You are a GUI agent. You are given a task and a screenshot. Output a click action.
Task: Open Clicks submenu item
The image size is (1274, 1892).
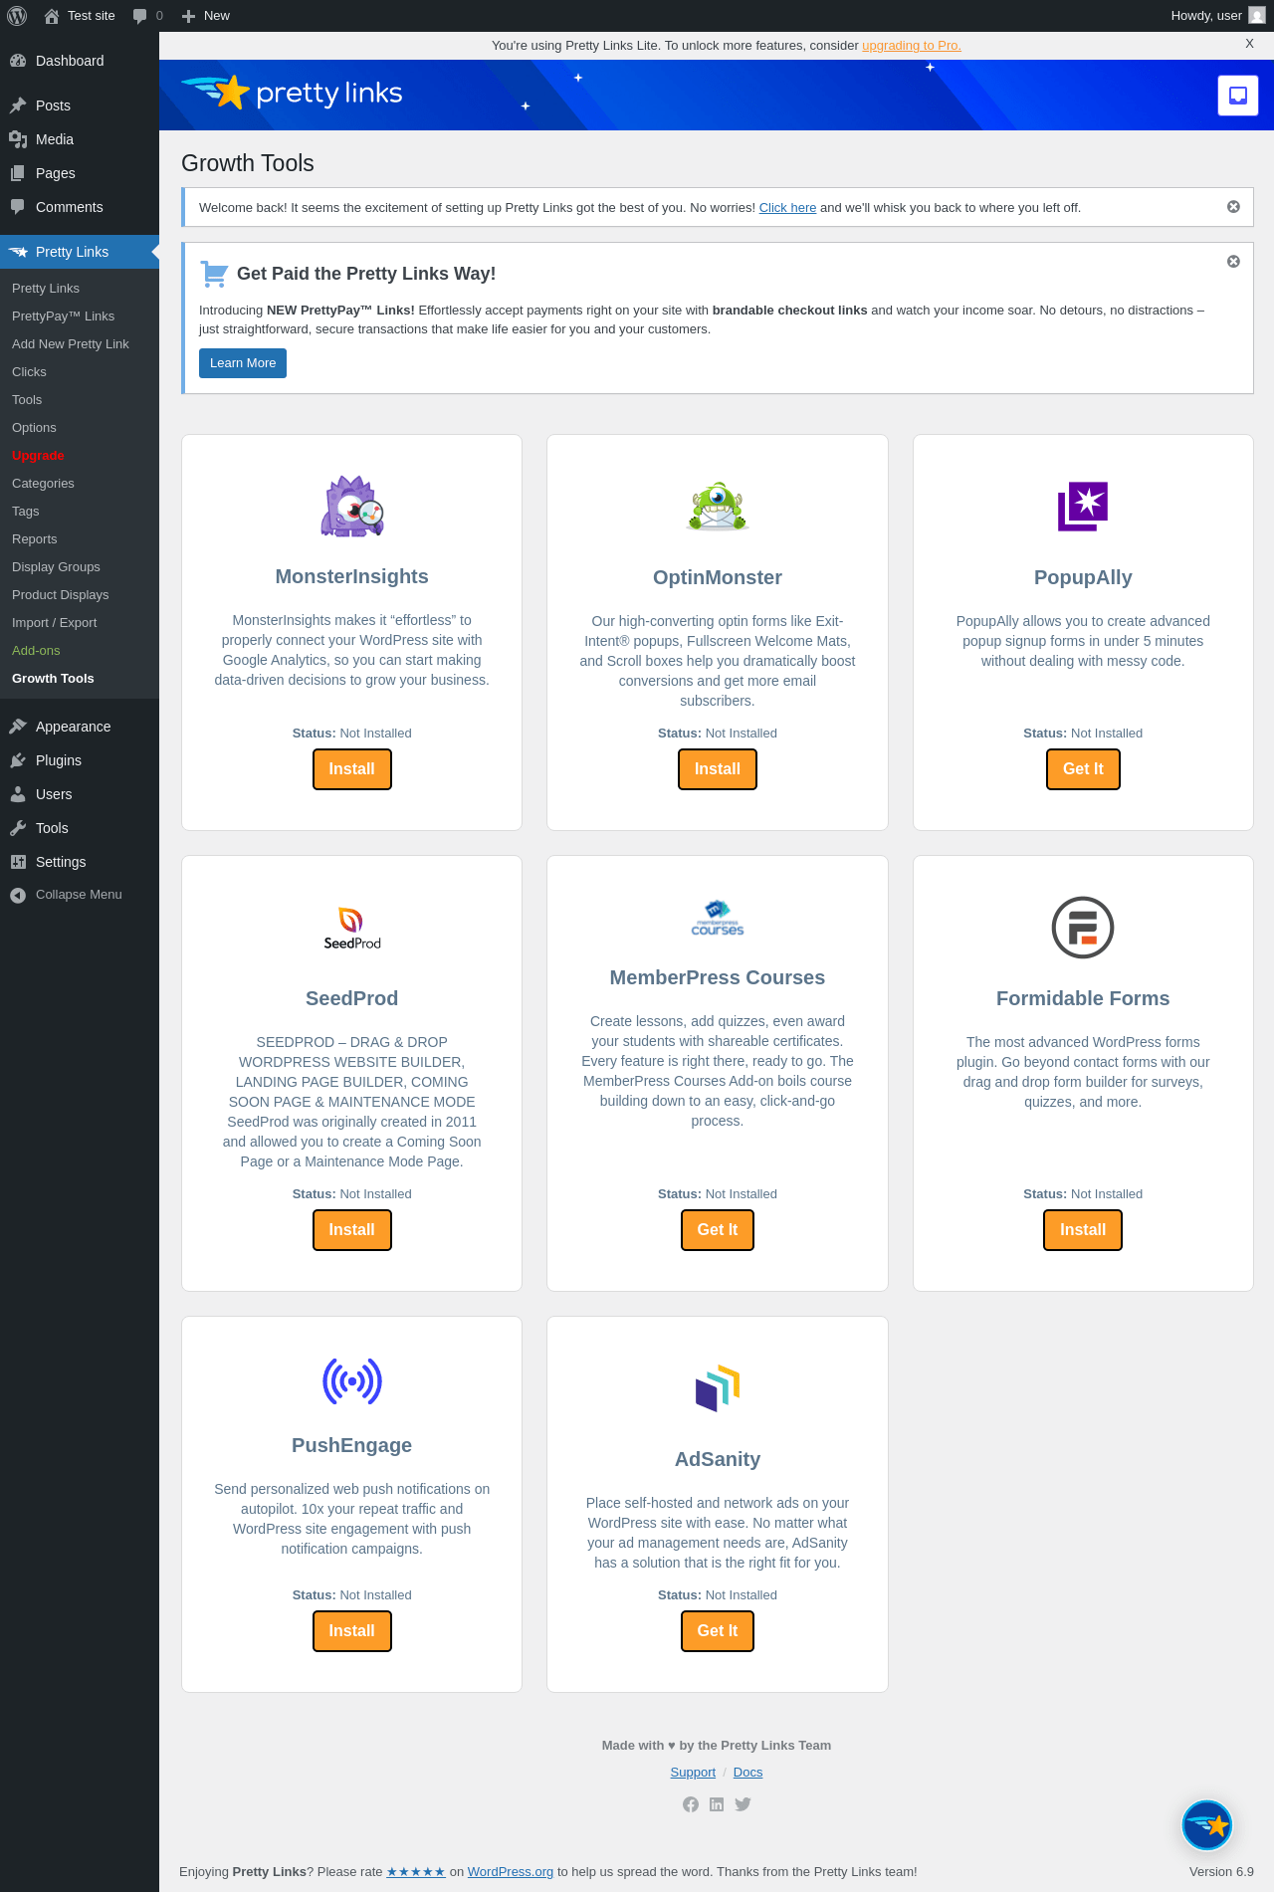point(80,372)
